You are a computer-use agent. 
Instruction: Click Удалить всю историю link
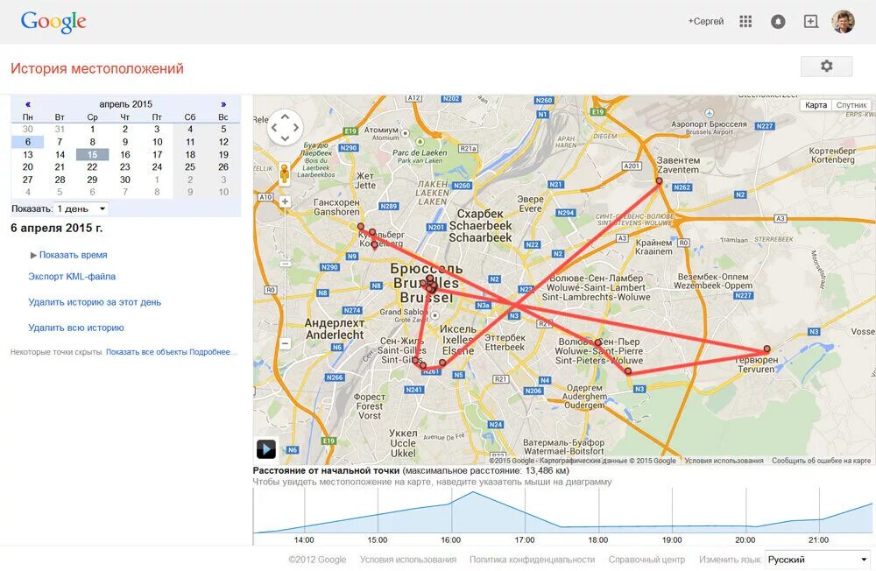point(76,328)
